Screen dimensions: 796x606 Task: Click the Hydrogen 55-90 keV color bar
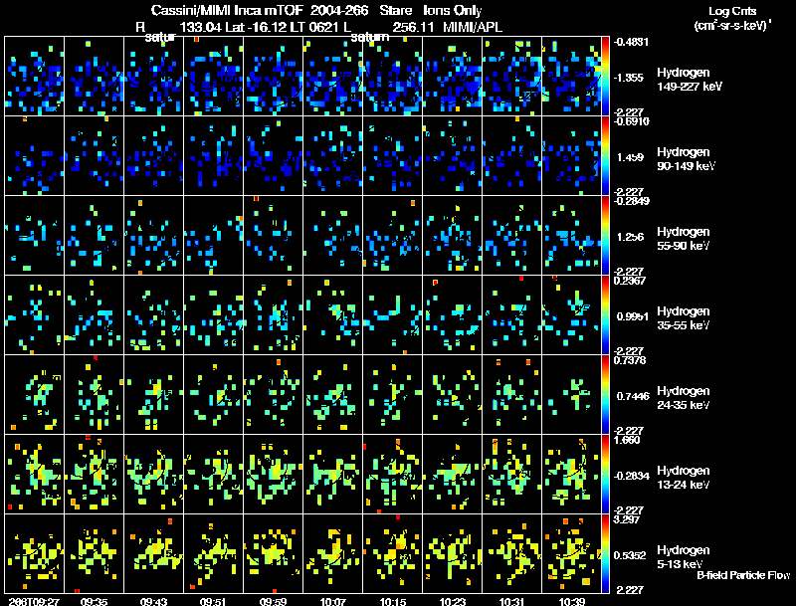[605, 236]
